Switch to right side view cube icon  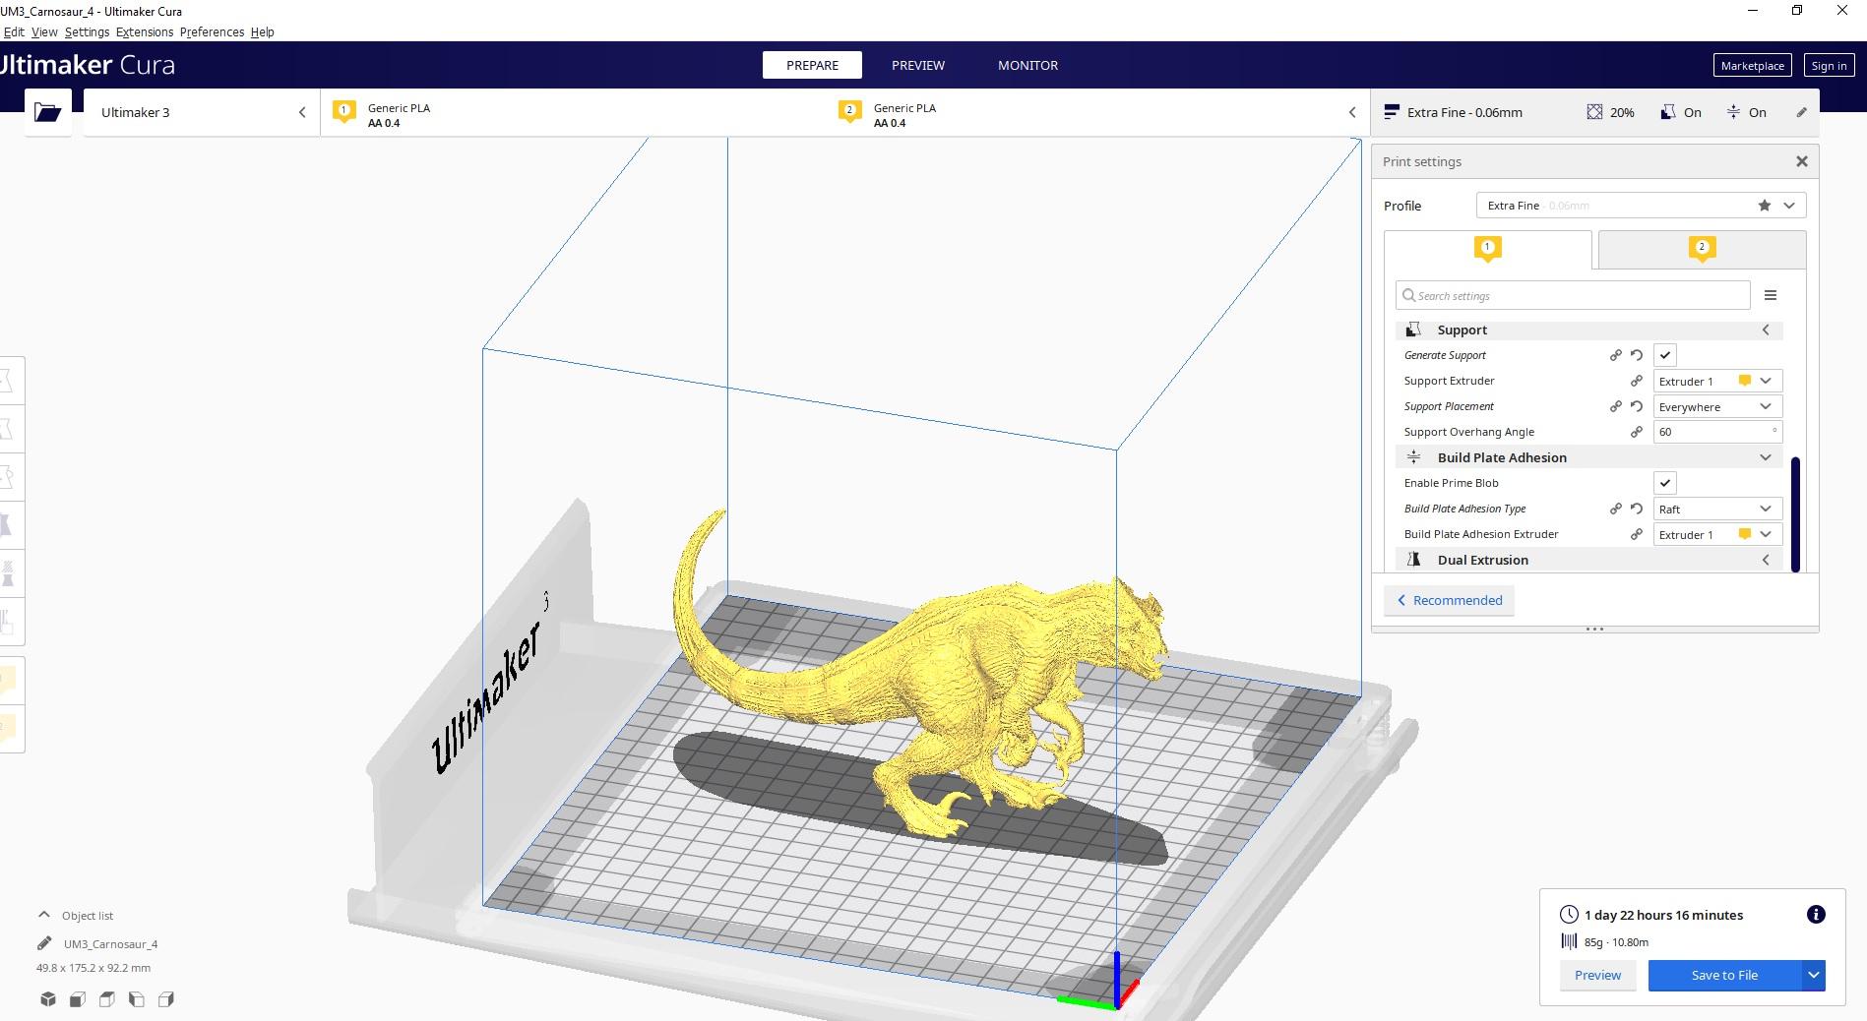click(x=166, y=999)
